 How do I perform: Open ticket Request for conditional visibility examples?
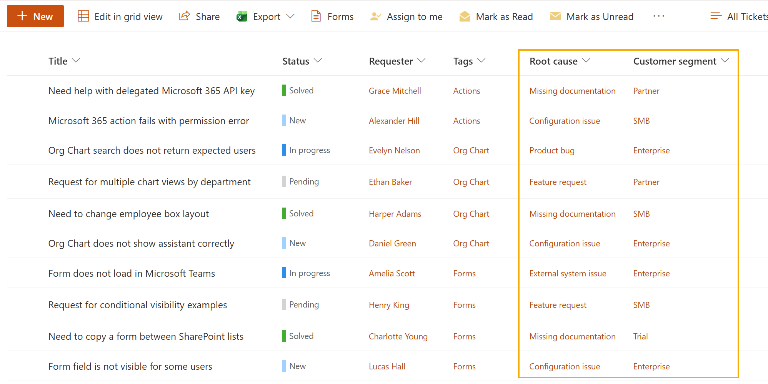click(138, 305)
